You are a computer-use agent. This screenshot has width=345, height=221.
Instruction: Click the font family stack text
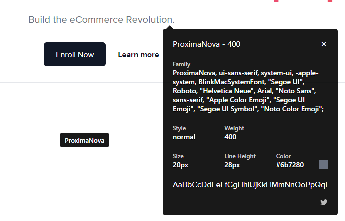coord(248,91)
